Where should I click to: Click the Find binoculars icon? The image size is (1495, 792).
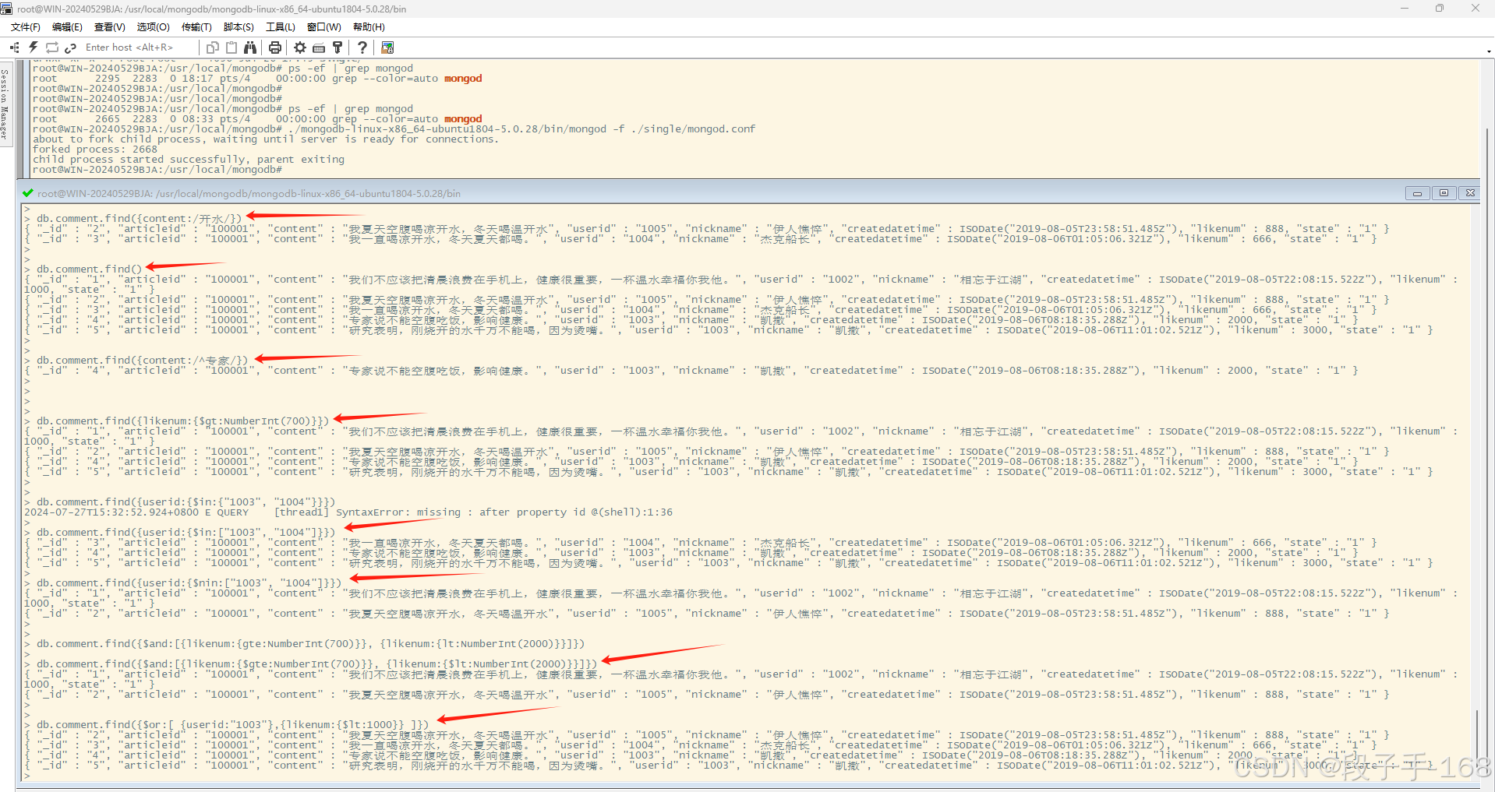point(250,48)
